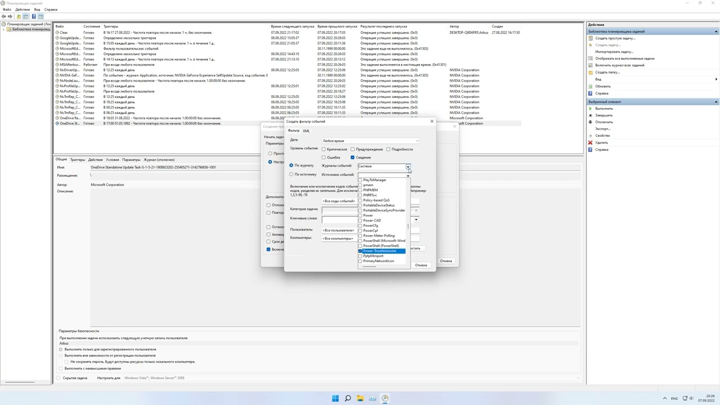Switch to the Журнал (отключен) tab
720x405 pixels.
[x=159, y=160]
